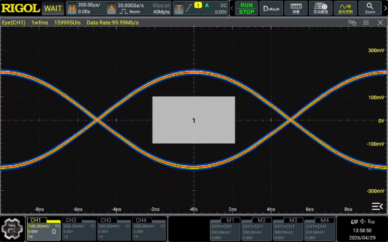Click the Data Rate:99.99Mb/s readout
This screenshot has height=242, width=388.
pos(113,23)
